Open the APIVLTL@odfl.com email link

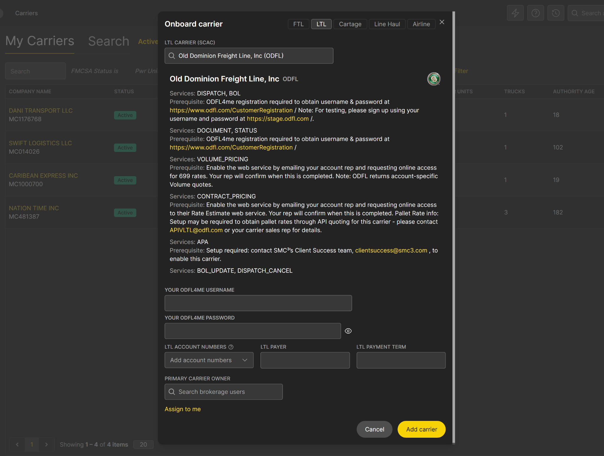click(196, 230)
